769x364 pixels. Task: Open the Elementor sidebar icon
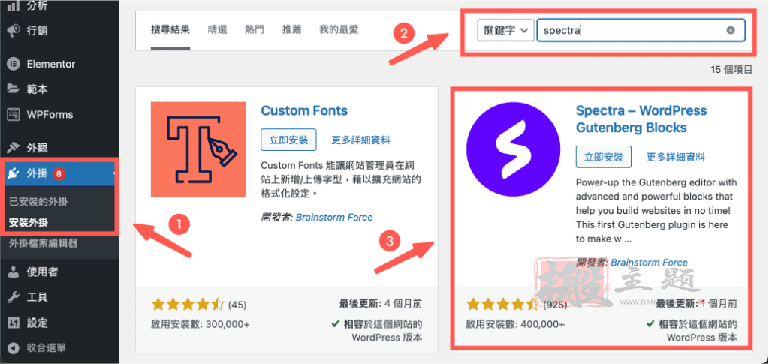click(14, 64)
